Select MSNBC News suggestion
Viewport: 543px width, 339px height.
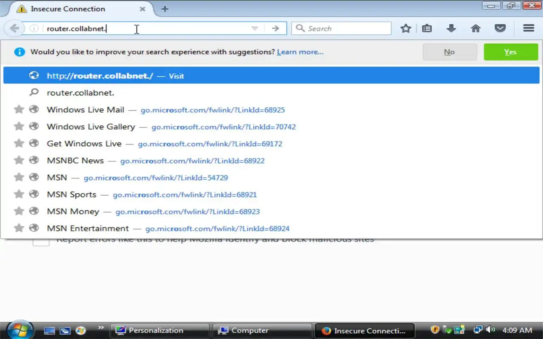271,161
